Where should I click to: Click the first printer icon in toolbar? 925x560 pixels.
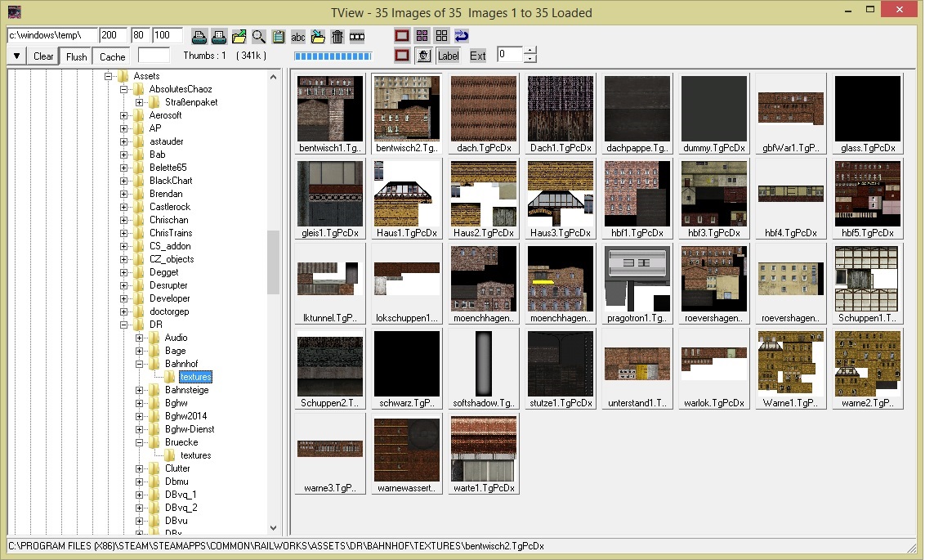point(199,36)
